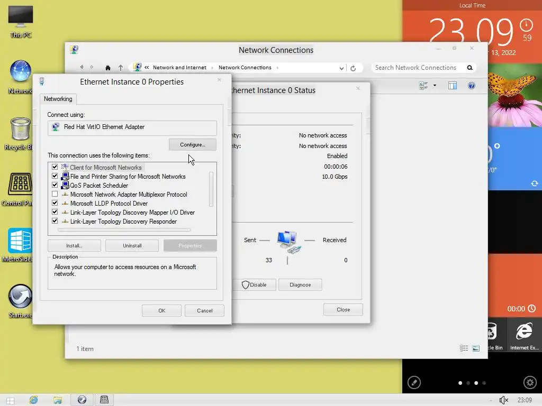This screenshot has height=406, width=542.
Task: Open Internet Explorer sidebar tile
Action: tap(525, 335)
